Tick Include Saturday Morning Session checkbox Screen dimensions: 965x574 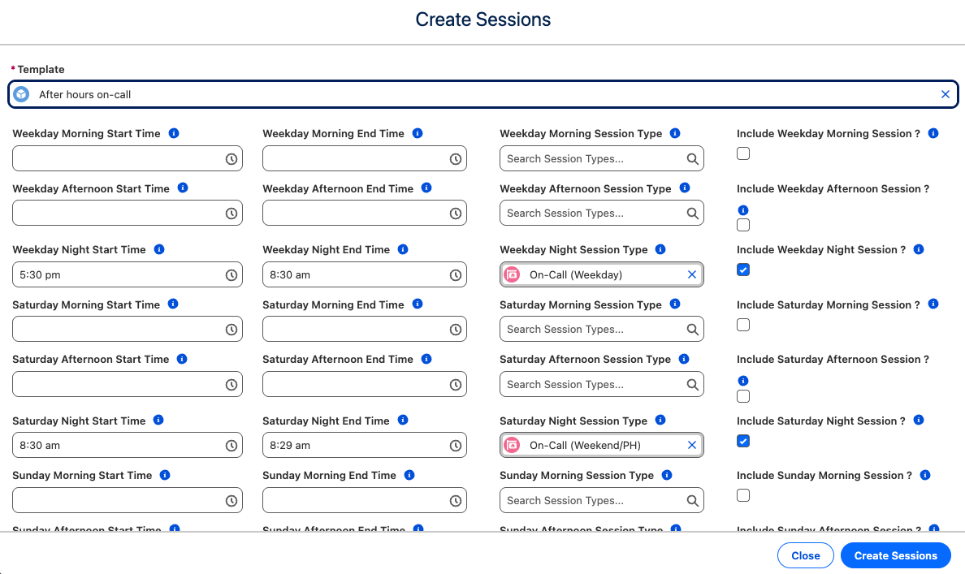pos(743,325)
